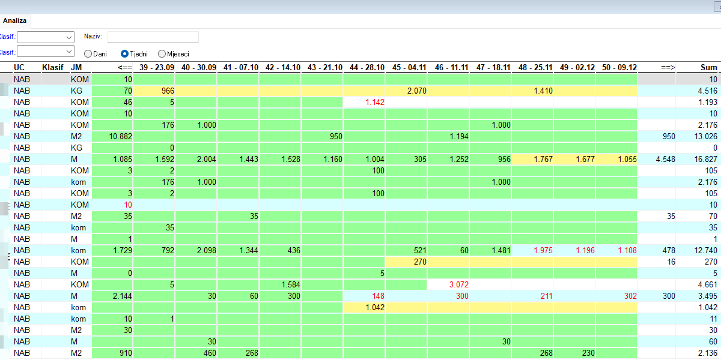Click the red 1.142 cell
The width and height of the screenshot is (721, 360).
point(364,102)
